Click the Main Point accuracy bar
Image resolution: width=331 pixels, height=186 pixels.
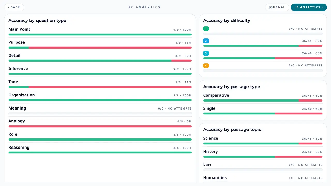click(100, 34)
